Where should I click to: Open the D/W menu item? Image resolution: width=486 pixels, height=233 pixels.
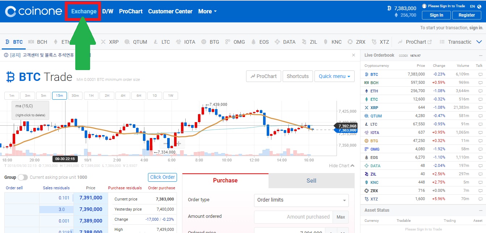pos(108,11)
